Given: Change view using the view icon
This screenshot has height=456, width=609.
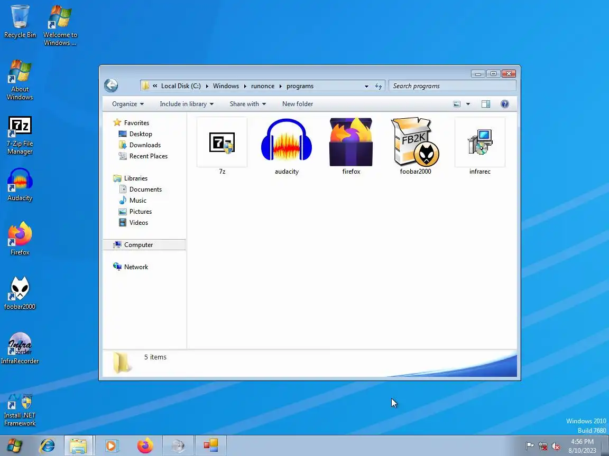Looking at the screenshot, I should (457, 104).
